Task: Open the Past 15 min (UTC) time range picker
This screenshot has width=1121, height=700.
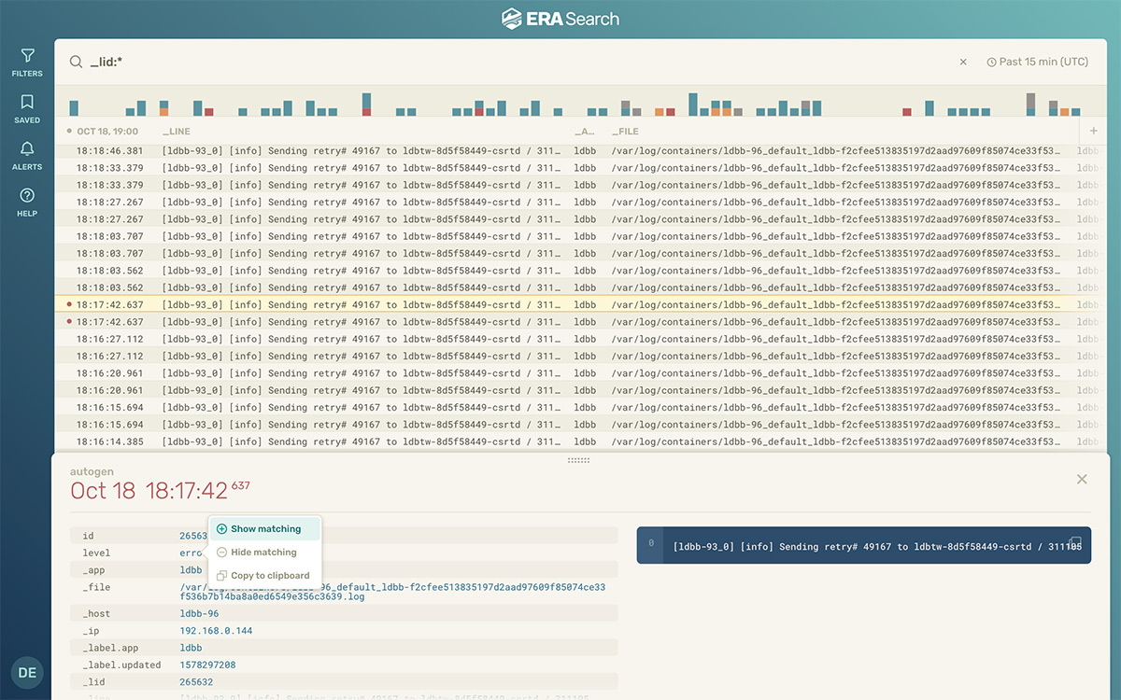Action: click(x=1037, y=63)
